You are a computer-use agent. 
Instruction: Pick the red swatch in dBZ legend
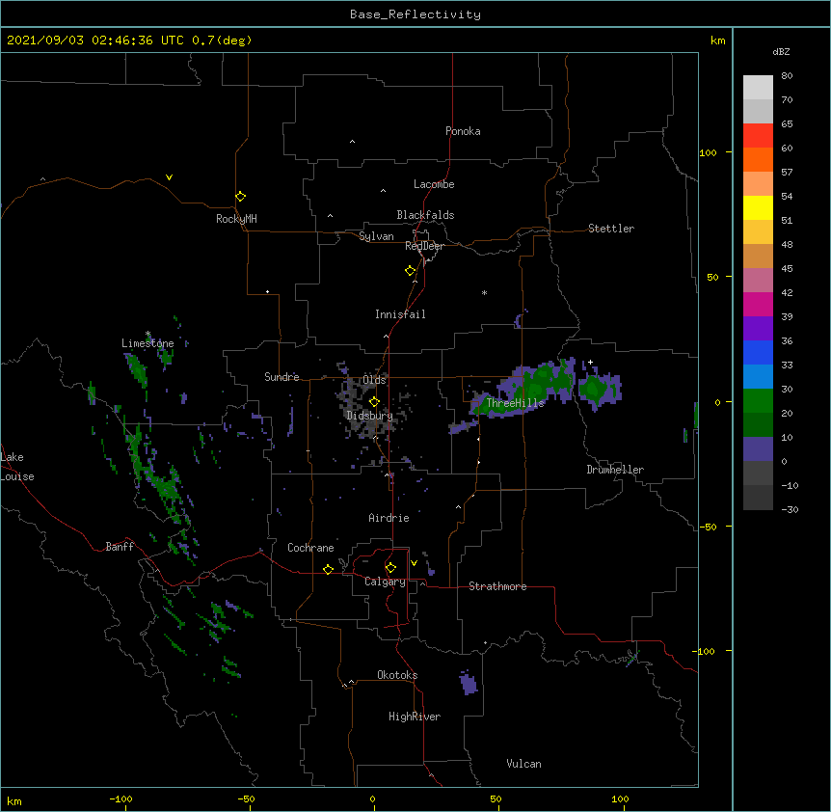758,135
